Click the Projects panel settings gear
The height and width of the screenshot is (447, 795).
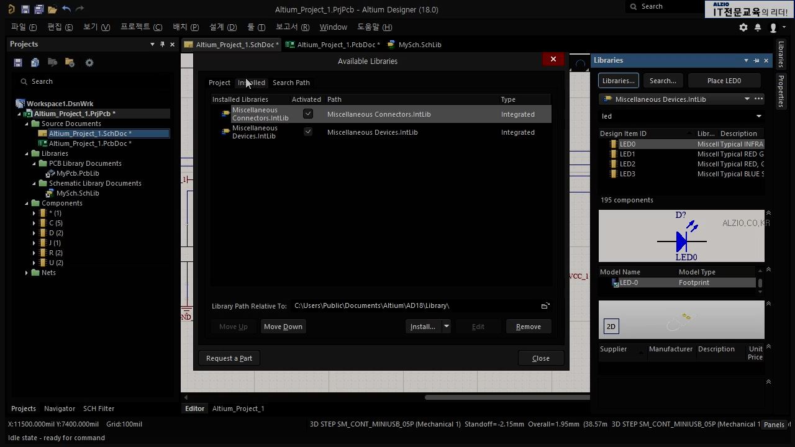click(89, 63)
